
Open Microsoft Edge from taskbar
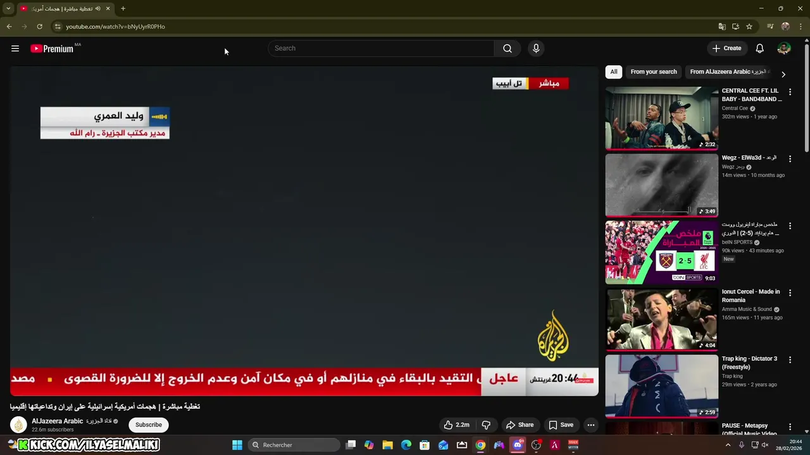click(x=406, y=445)
